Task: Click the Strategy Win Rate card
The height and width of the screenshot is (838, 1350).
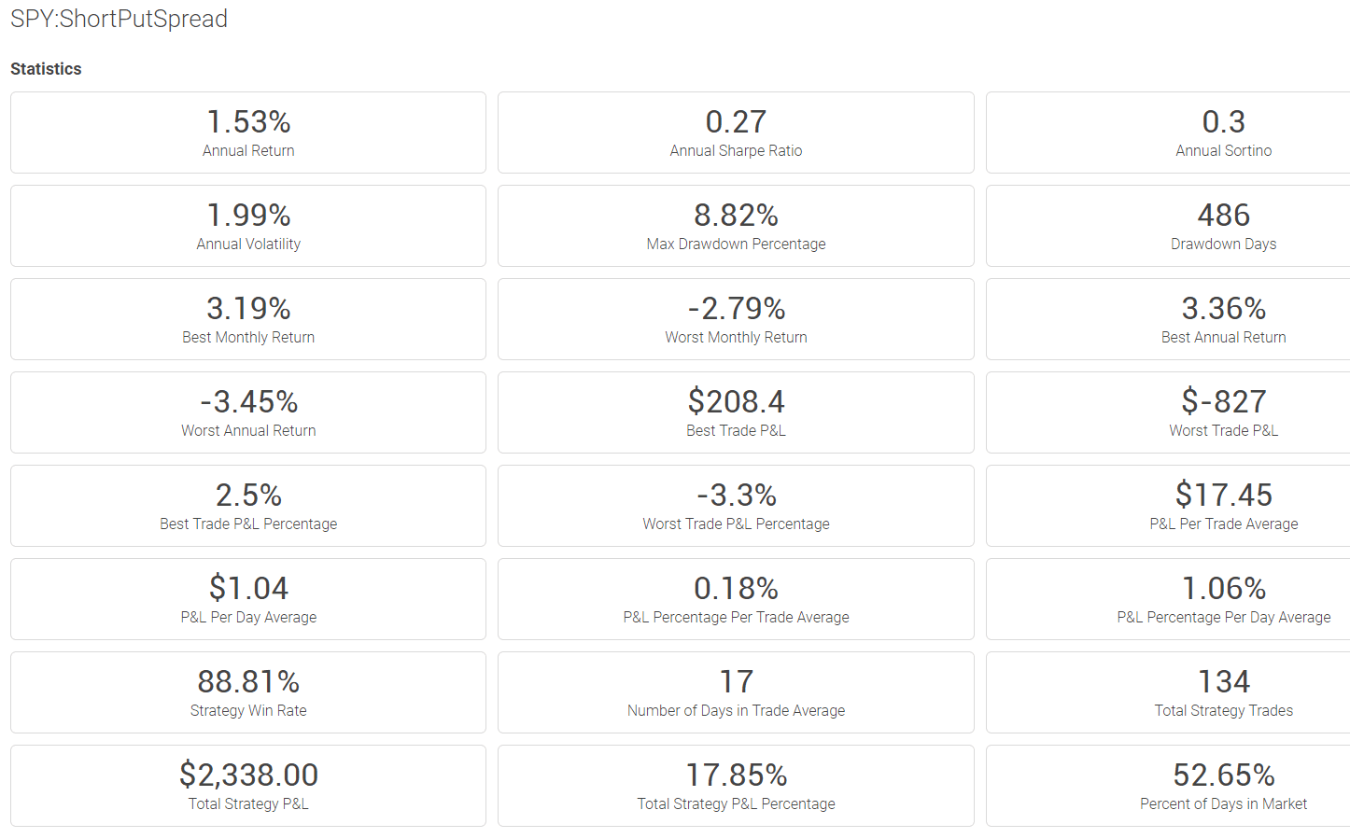Action: (248, 692)
